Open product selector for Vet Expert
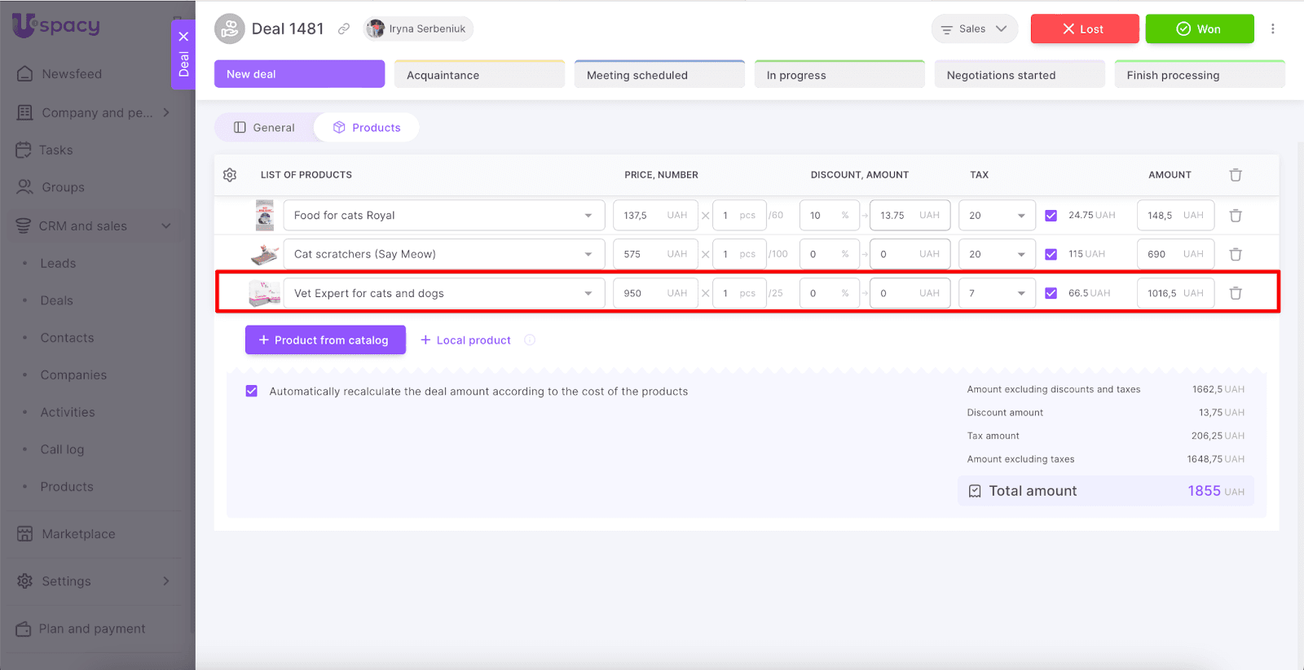Screen dimensions: 1304x670 click(x=588, y=293)
